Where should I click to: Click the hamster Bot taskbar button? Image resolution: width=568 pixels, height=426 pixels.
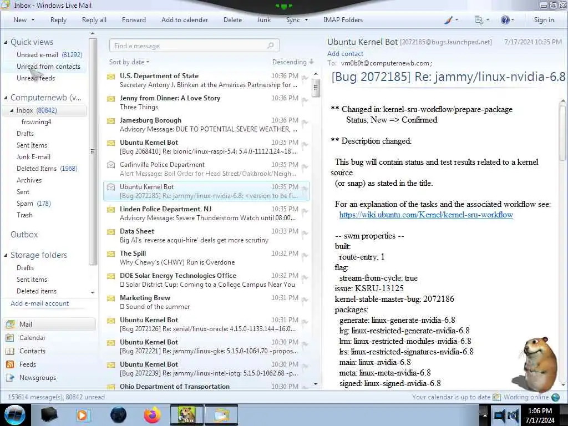187,415
